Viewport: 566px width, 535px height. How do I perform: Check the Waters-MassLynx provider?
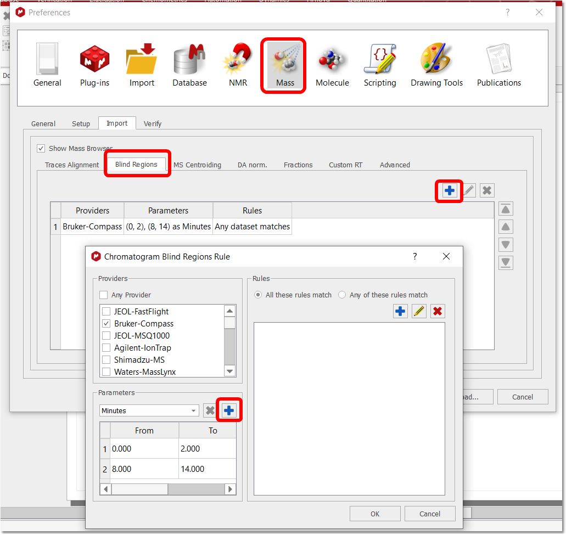click(x=106, y=372)
